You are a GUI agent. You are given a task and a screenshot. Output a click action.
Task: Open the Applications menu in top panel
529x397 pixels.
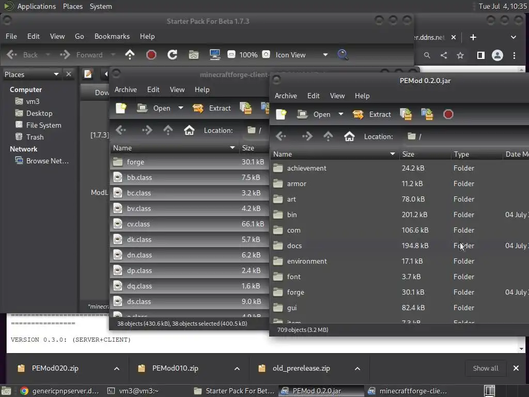(x=37, y=6)
